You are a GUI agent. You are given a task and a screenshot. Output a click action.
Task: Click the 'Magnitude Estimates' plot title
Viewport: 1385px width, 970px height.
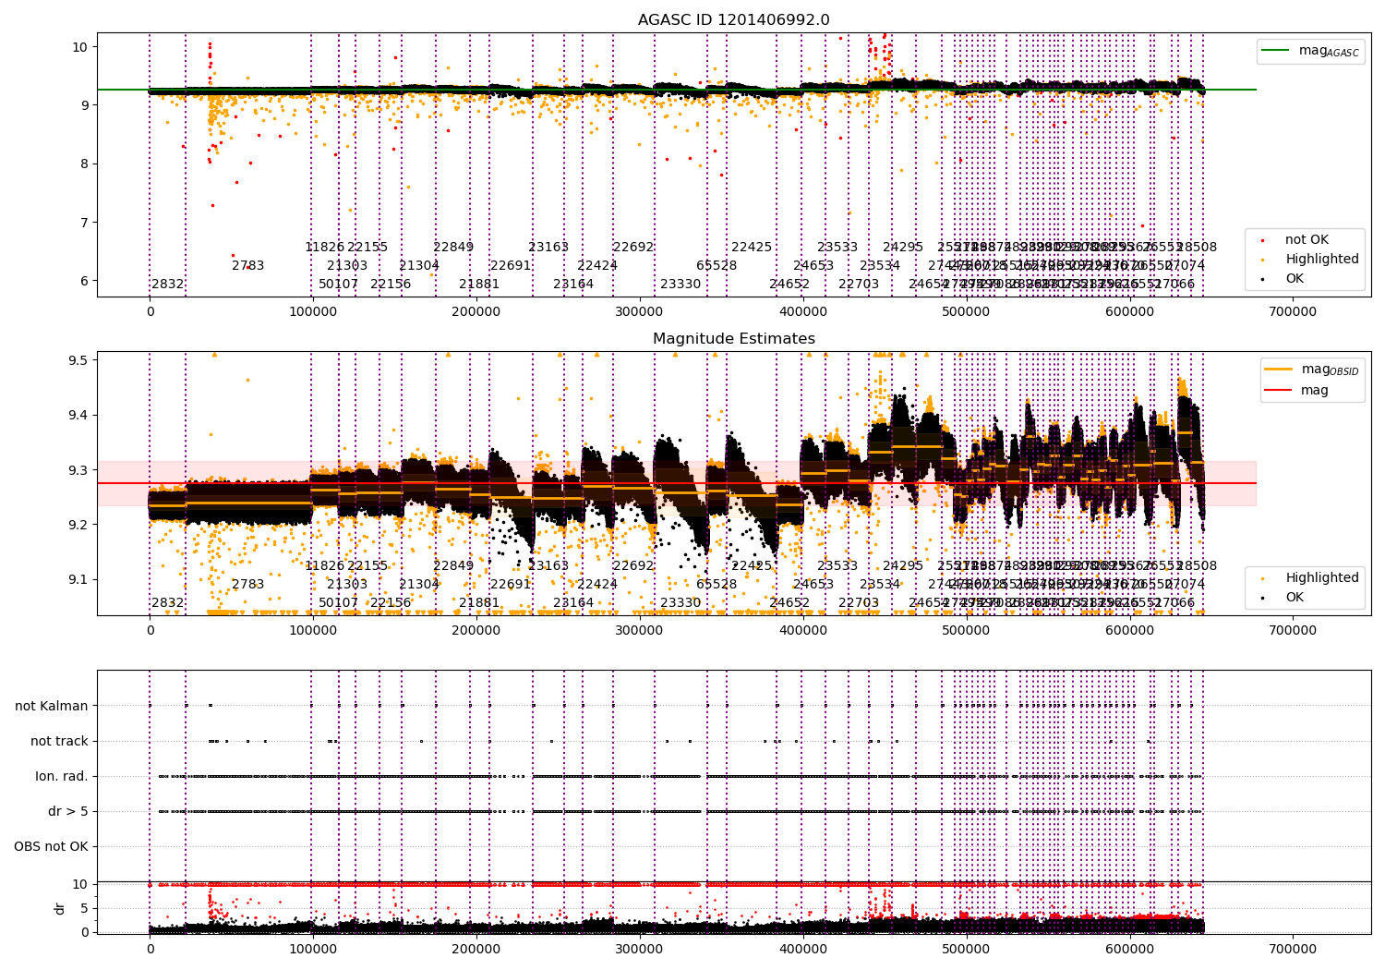coord(734,339)
